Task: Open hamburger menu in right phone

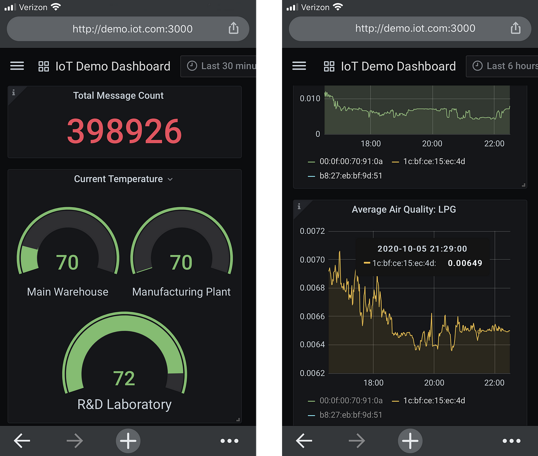Action: (x=299, y=66)
